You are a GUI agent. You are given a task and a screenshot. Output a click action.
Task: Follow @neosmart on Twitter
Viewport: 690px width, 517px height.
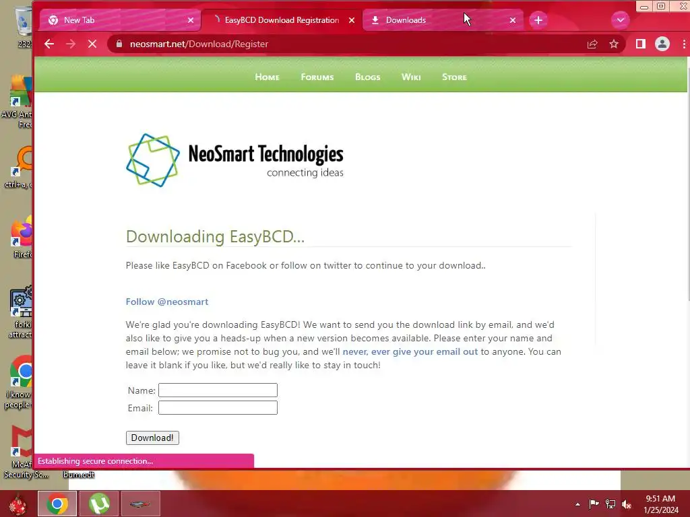point(167,302)
